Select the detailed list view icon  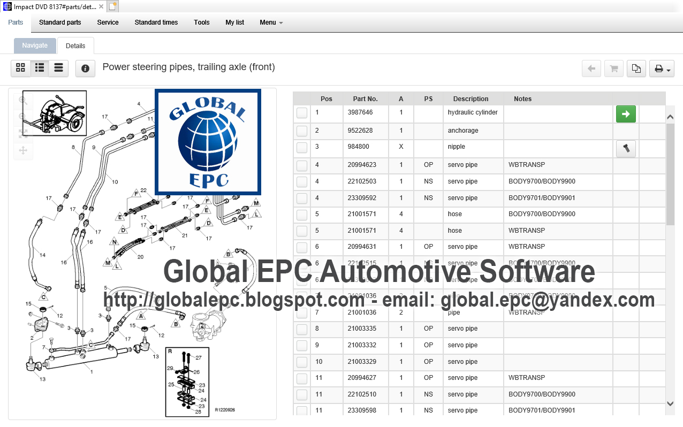tap(40, 68)
